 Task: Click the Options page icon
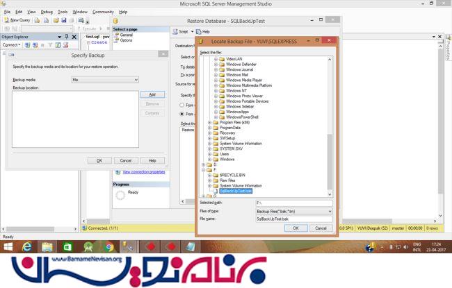[x=126, y=40]
